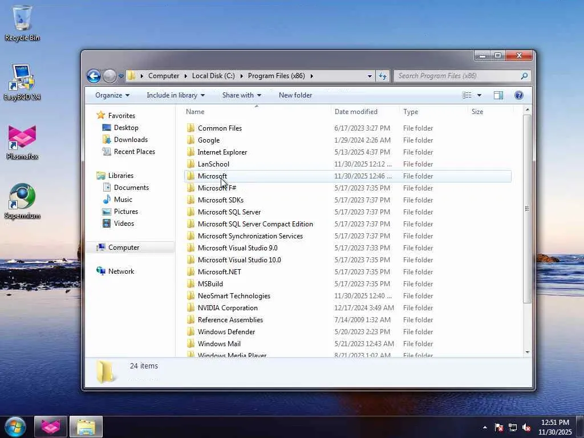Click the file list vertical scrollbar thumb
Viewport: 584px width, 438px height.
click(526, 209)
